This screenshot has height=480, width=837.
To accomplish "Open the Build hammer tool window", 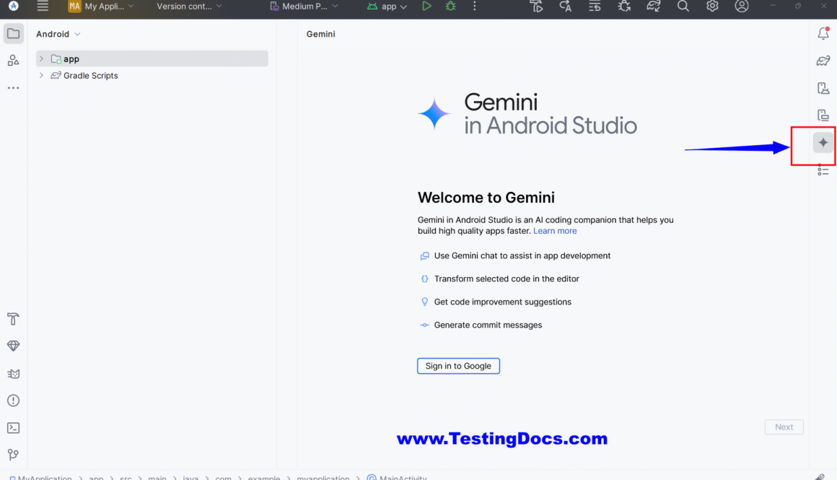I will [13, 319].
